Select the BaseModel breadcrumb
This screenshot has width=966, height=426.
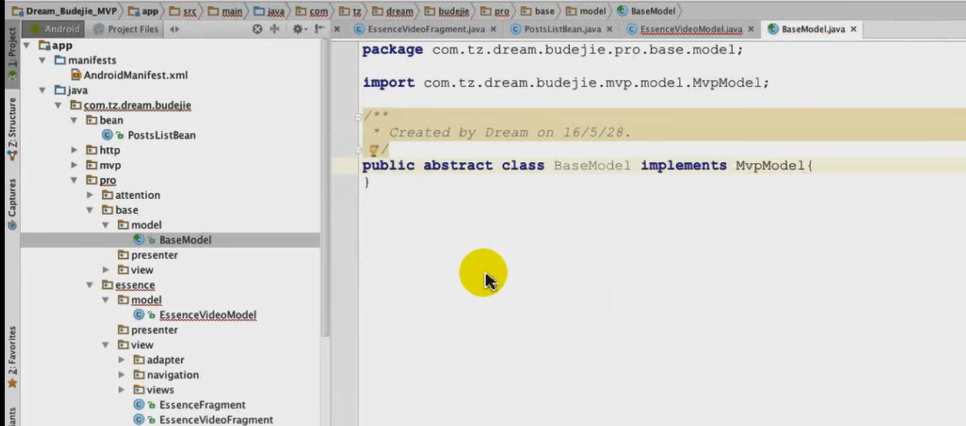point(646,11)
